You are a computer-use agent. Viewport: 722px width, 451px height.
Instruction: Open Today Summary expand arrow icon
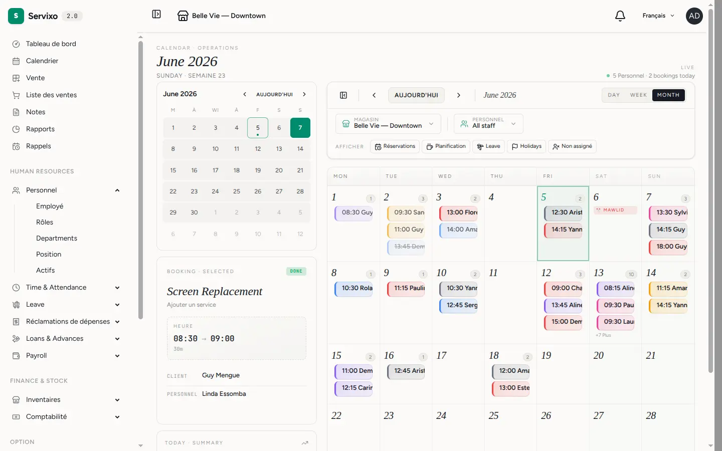click(305, 443)
